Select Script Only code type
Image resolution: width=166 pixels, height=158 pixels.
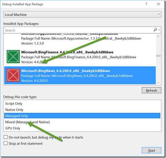pyautogui.click(x=14, y=103)
